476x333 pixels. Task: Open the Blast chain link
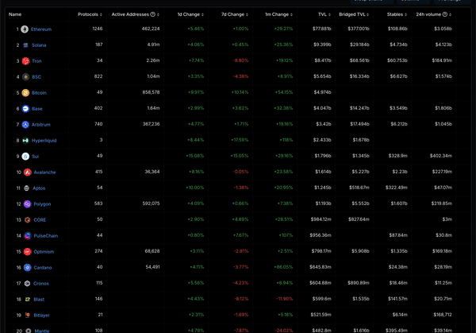click(39, 300)
